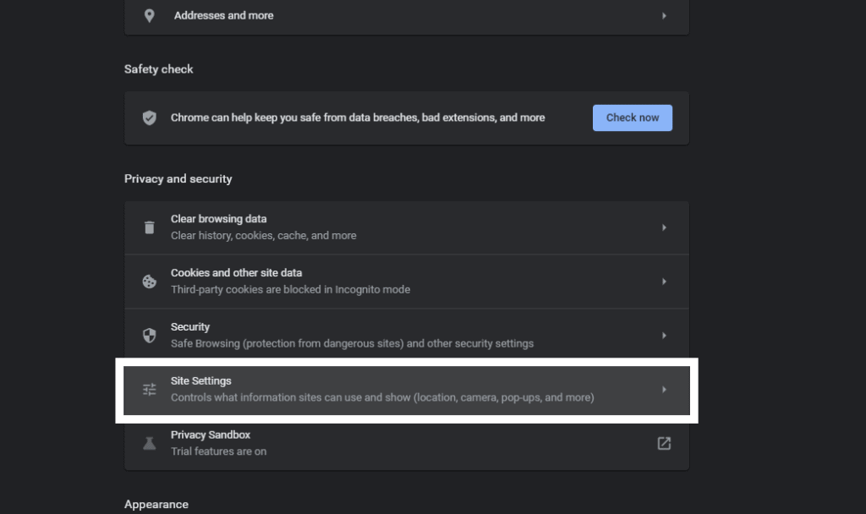Click the Appearance section heading
The image size is (866, 514).
[x=156, y=504]
